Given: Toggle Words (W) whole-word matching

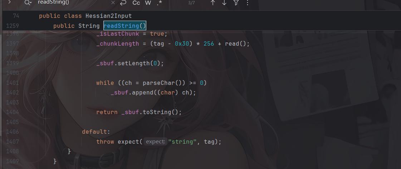Looking at the screenshot, I should [148, 2].
